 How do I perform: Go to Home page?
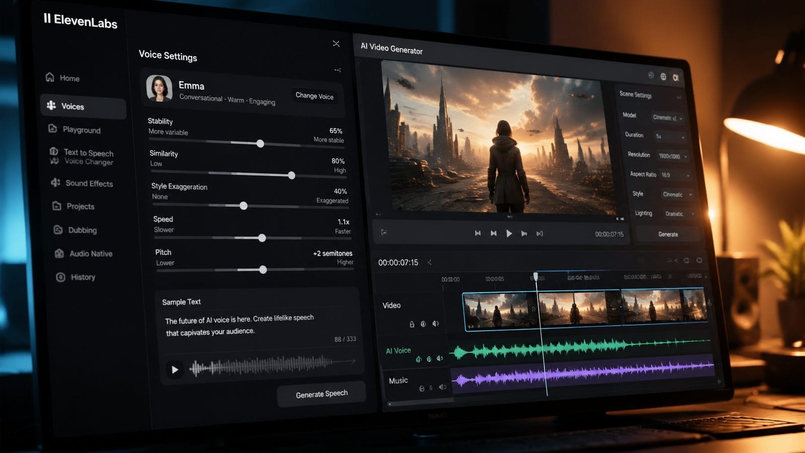click(x=69, y=78)
